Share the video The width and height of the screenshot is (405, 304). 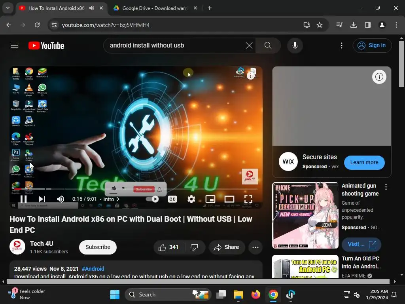pos(227,247)
